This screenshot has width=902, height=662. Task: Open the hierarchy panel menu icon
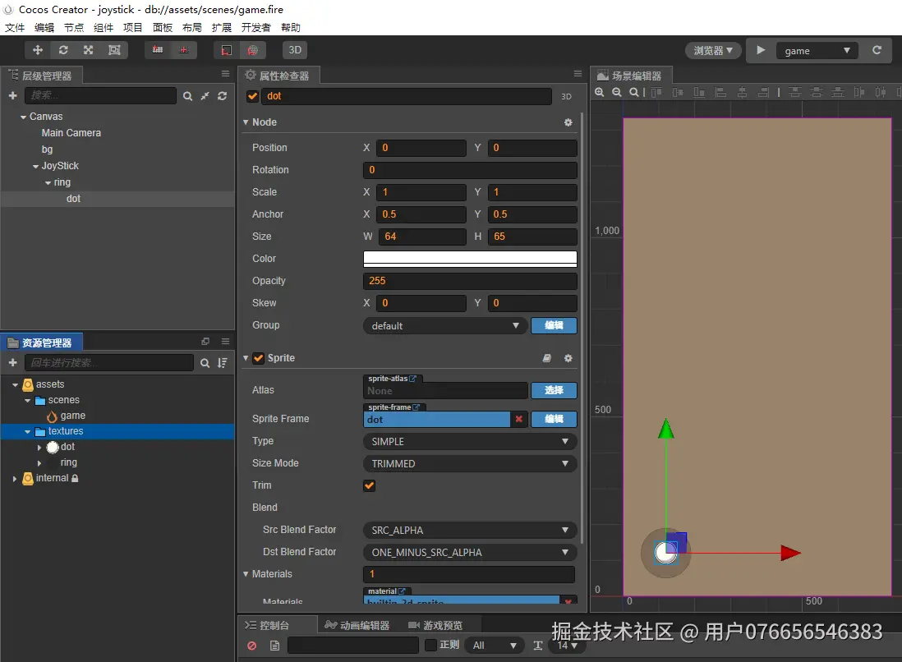click(x=225, y=74)
